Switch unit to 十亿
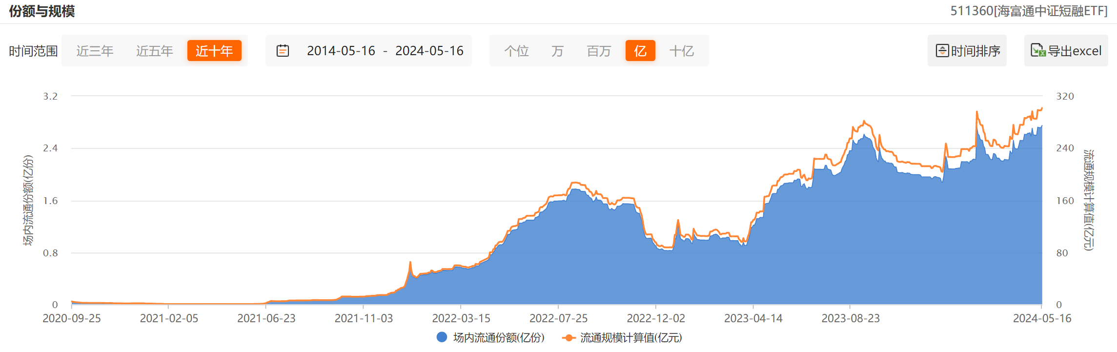This screenshot has width=1117, height=352. point(682,51)
